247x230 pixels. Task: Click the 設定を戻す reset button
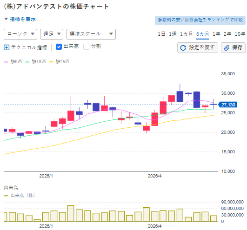coord(198,47)
